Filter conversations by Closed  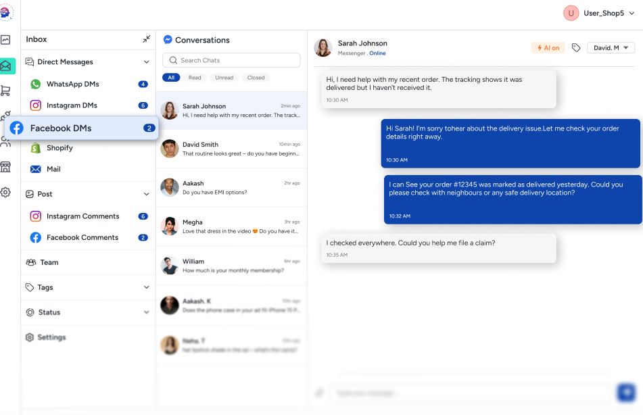256,78
